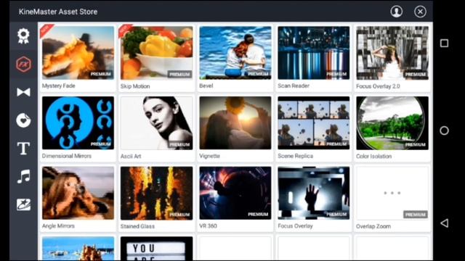
Task: Open the Focus Overlay 2.0 thumbnail
Action: (x=392, y=53)
